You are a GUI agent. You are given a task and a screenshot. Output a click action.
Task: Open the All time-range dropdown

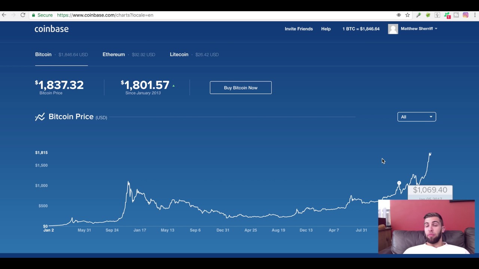coord(417,117)
